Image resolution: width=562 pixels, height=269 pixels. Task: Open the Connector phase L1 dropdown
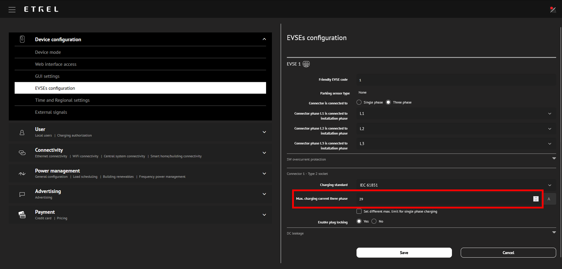(456, 113)
